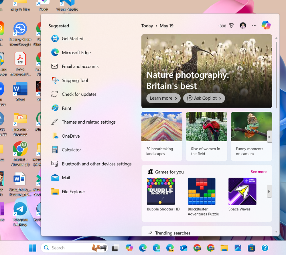Screen dimensions: 286x255
Task: Open Microsoft Edge on taskbar
Action: pos(143,248)
